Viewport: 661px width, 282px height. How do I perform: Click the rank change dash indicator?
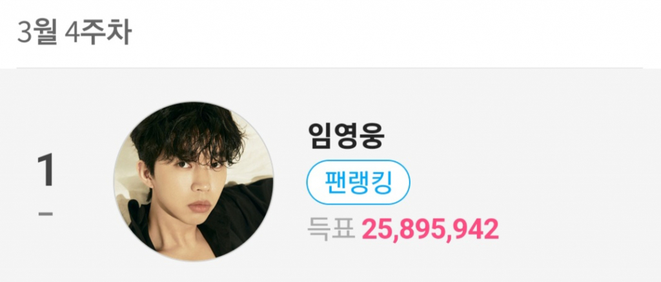pos(46,214)
